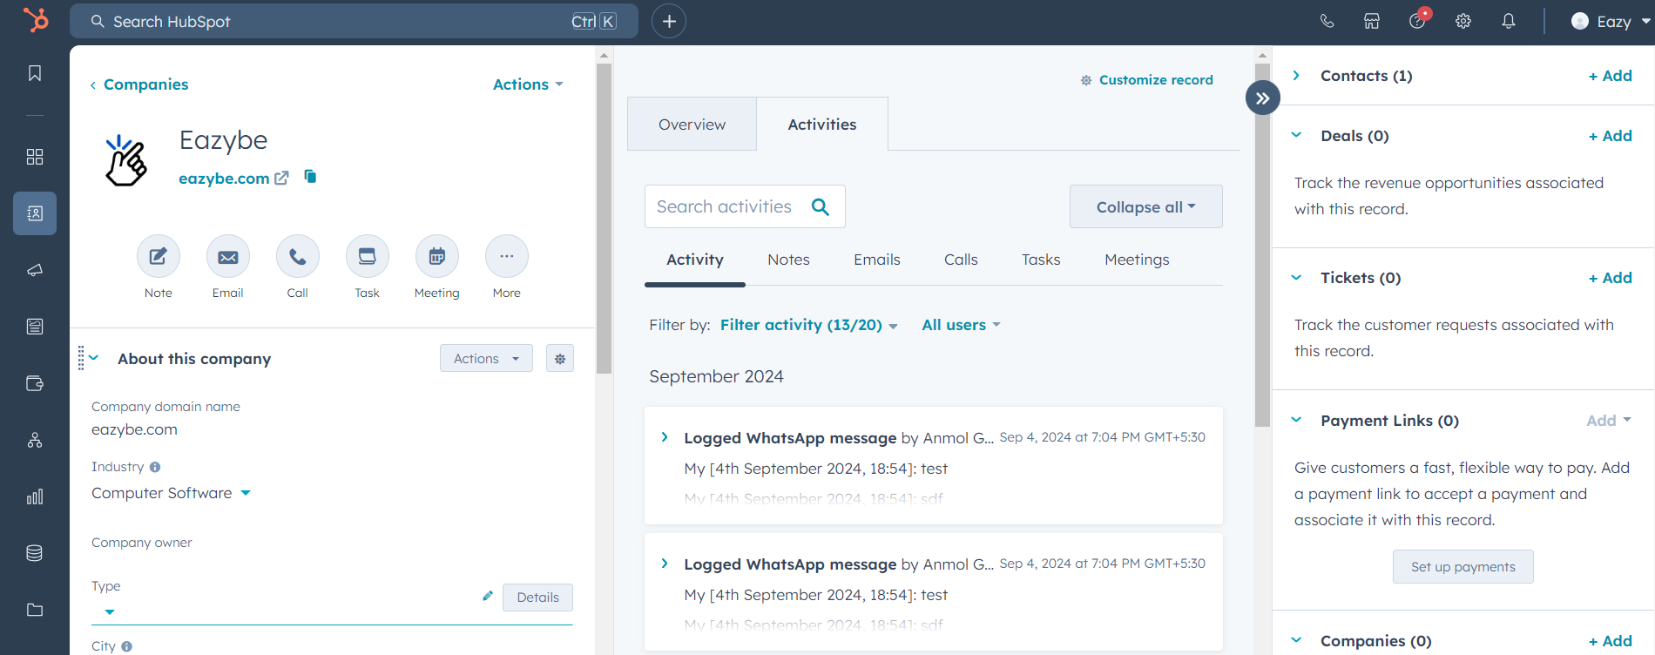The height and width of the screenshot is (655, 1655).
Task: Collapse the Deals (0) panel
Action: 1296,135
